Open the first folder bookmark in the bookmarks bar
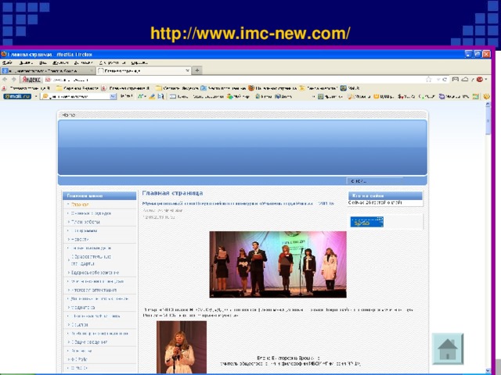The image size is (501, 375). (77, 88)
